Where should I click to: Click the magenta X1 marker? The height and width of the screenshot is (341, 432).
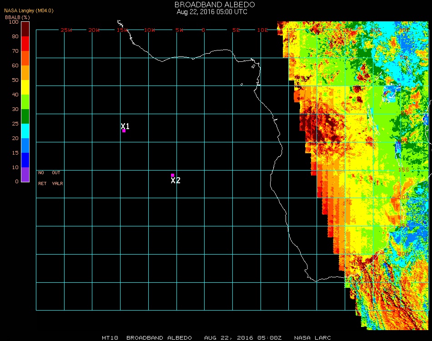coord(124,130)
